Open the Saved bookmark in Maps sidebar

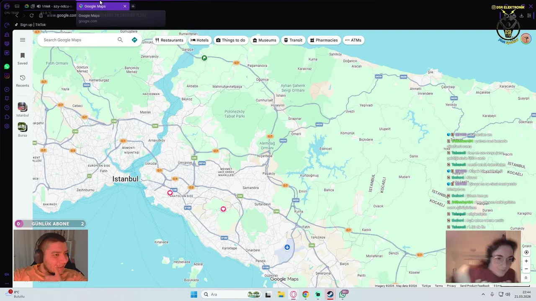tap(23, 59)
